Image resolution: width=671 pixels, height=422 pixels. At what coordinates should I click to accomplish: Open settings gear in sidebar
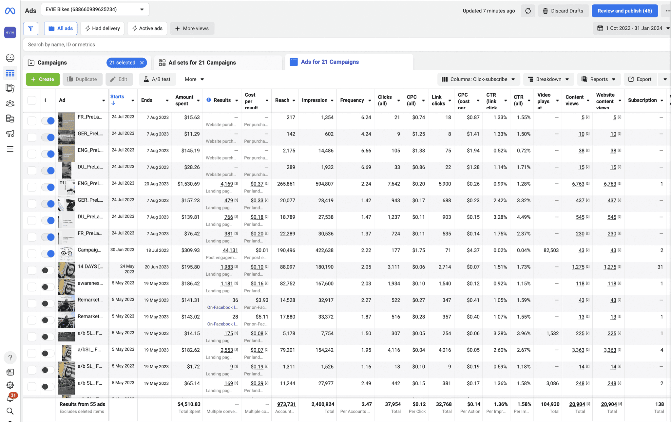(10, 385)
